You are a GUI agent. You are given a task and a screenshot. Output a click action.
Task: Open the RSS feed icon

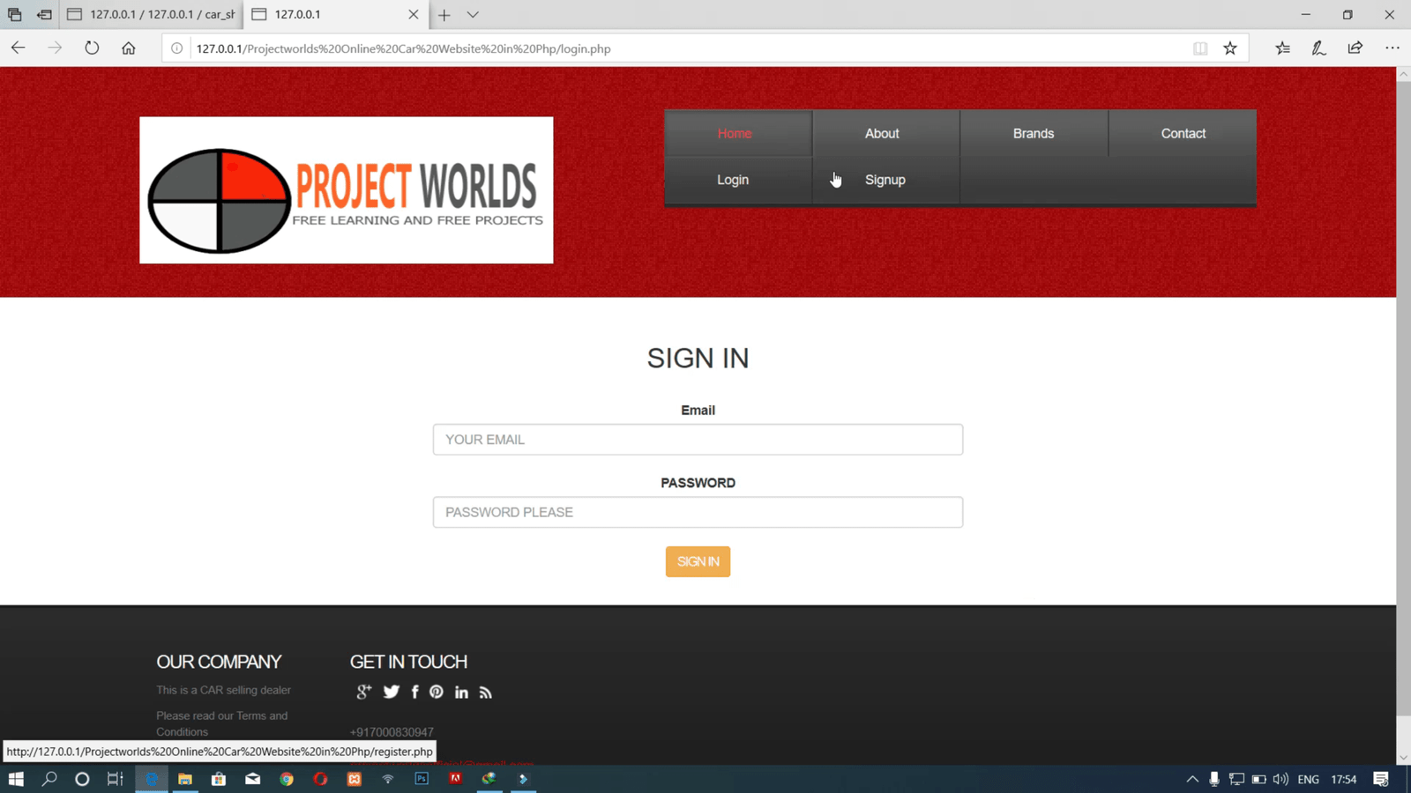pos(486,693)
